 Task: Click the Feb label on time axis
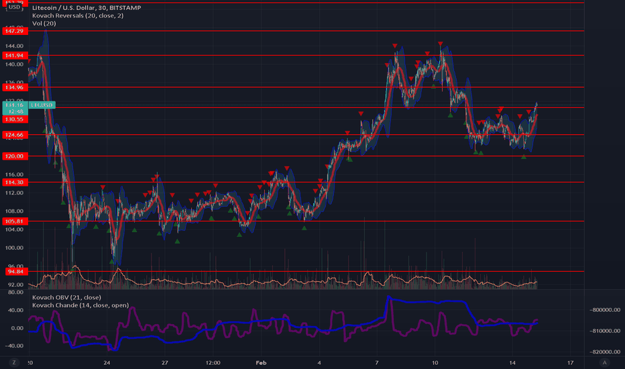pyautogui.click(x=261, y=362)
